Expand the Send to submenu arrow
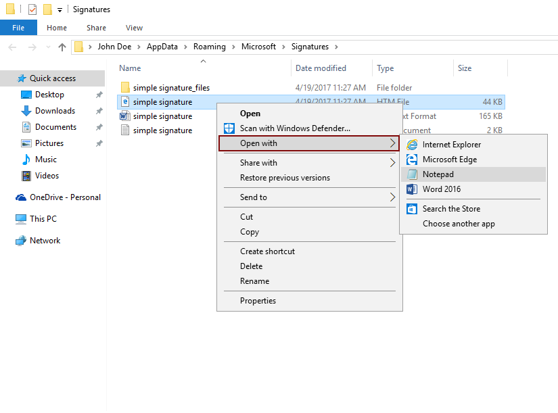This screenshot has height=413, width=558. coord(392,197)
